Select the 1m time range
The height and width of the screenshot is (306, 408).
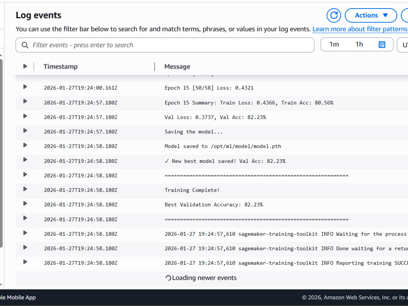pyautogui.click(x=334, y=44)
